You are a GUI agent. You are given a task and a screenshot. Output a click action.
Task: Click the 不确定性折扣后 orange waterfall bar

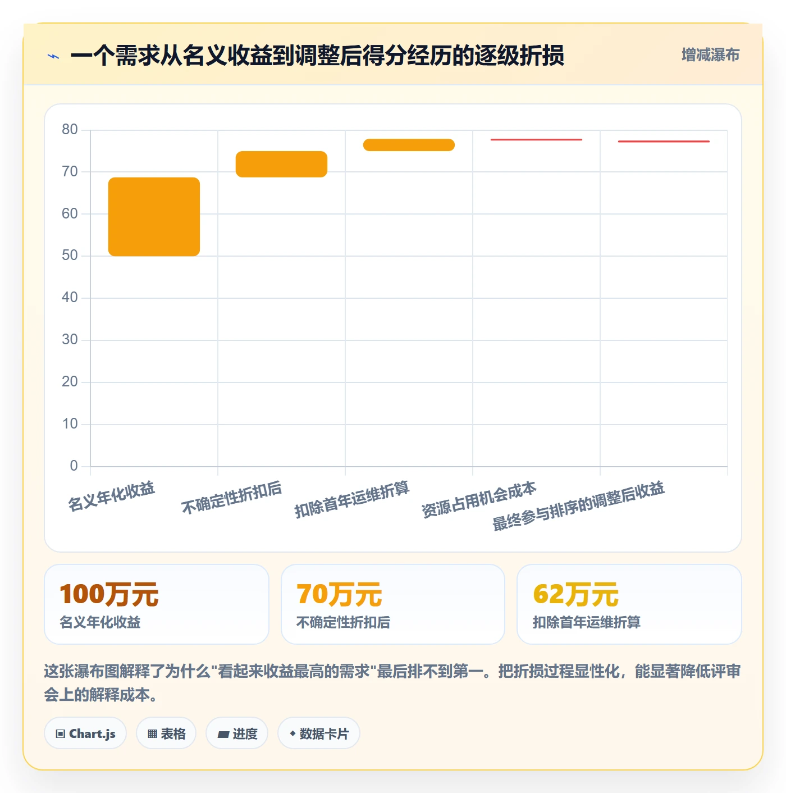[x=281, y=164]
